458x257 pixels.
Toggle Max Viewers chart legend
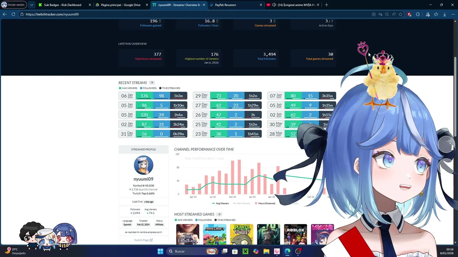pyautogui.click(x=242, y=203)
